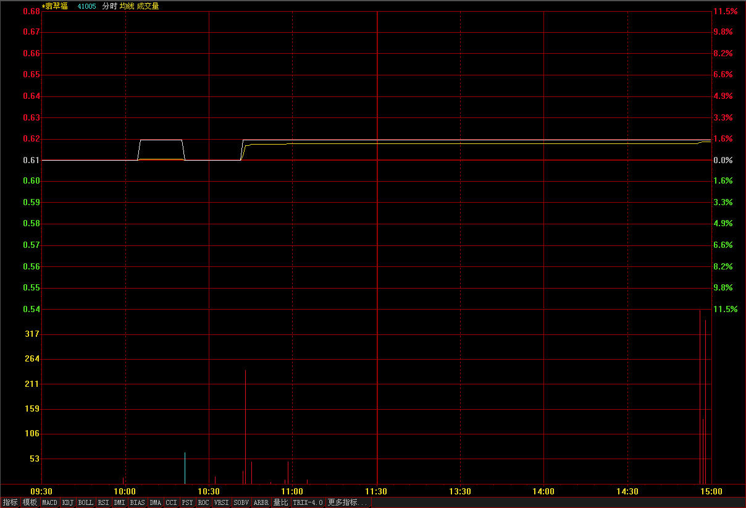The width and height of the screenshot is (746, 508).
Task: Click the 09:30 time axis label
Action: [x=41, y=491]
